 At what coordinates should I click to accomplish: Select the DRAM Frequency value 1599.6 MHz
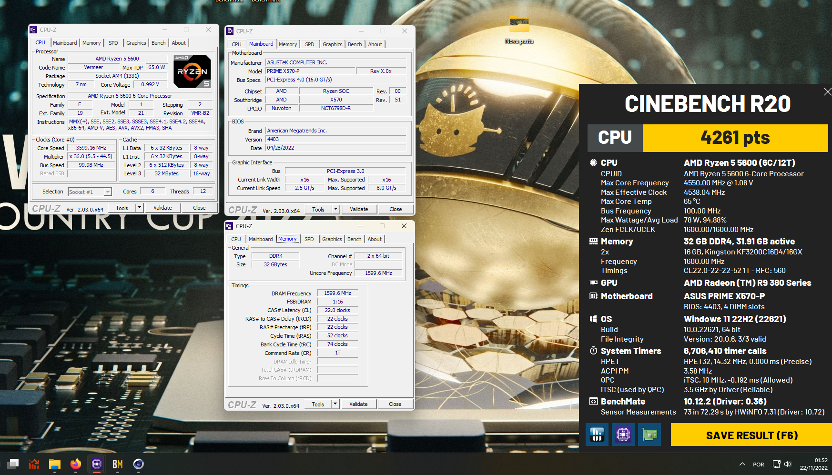337,293
